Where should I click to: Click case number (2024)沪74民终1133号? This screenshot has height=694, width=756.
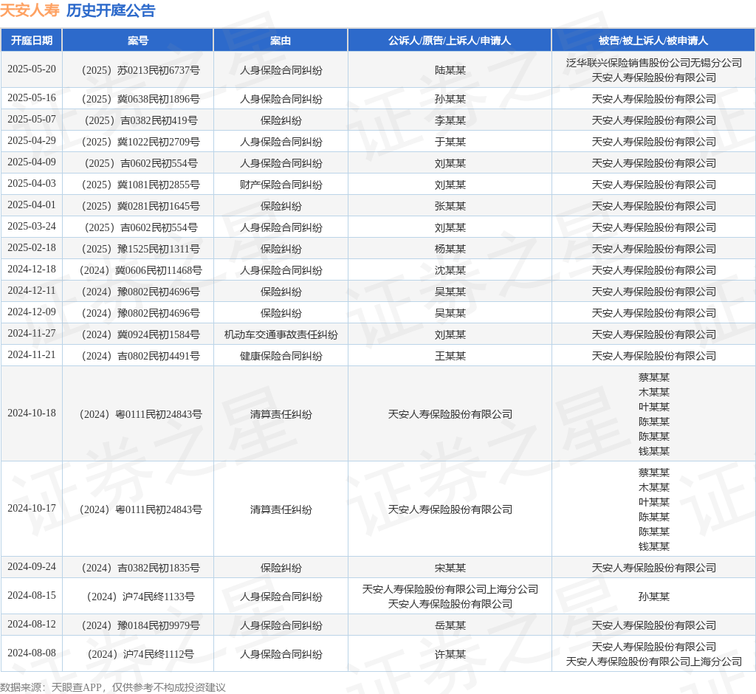point(138,597)
